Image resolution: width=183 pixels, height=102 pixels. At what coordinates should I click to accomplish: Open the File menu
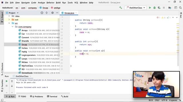pos(7,3)
